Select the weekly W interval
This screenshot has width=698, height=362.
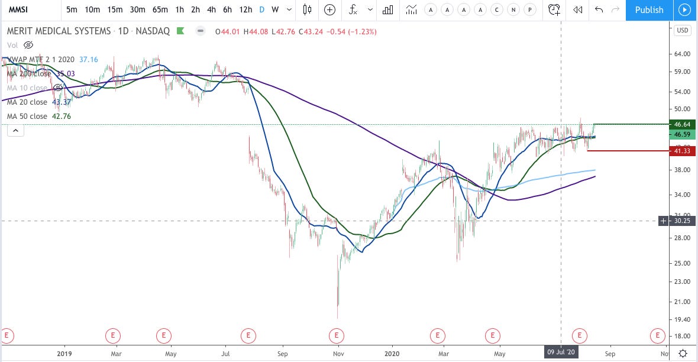coord(275,10)
